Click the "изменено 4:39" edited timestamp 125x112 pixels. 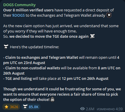tap(110, 109)
